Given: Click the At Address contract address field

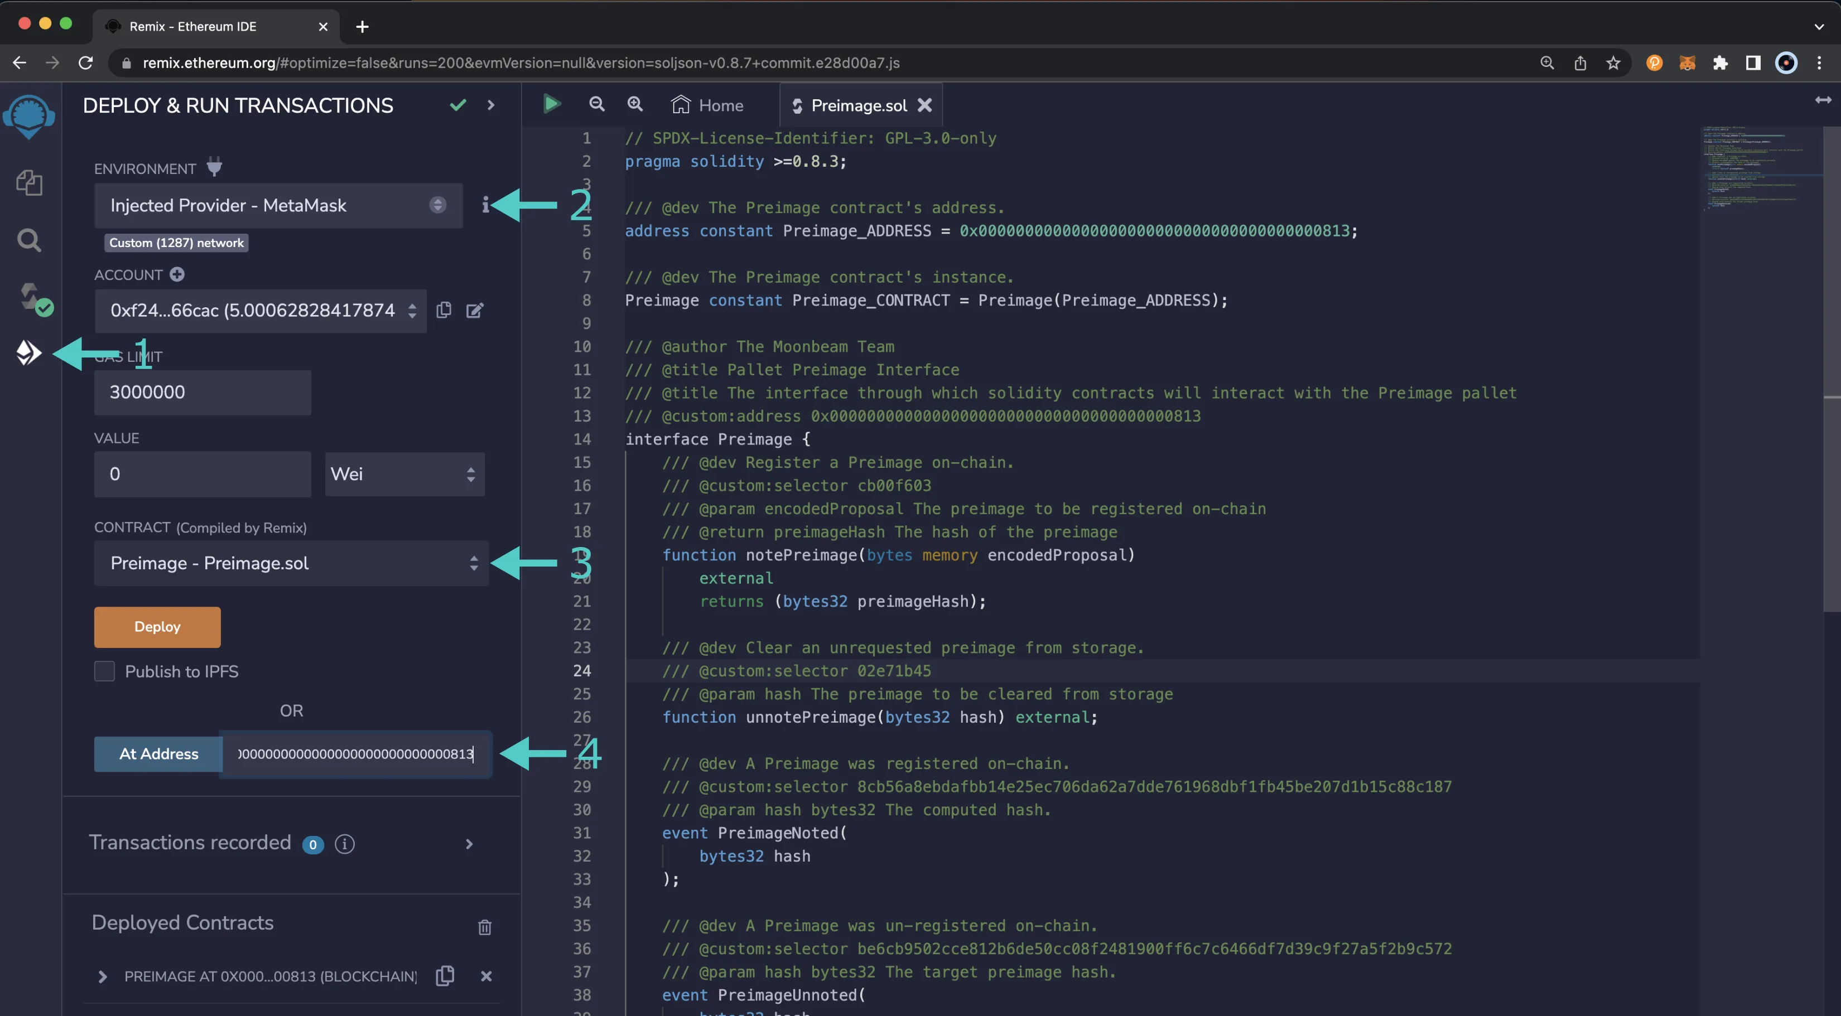Looking at the screenshot, I should pos(356,754).
